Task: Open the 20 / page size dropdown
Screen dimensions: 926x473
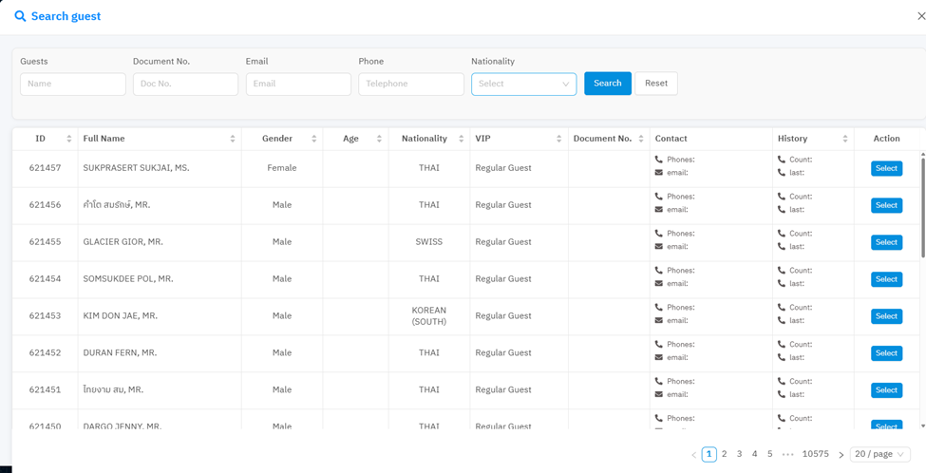Action: coord(879,454)
